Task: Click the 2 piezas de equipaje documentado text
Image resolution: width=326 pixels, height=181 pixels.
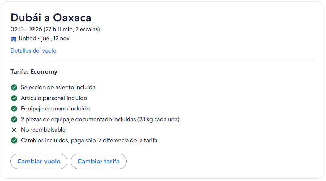Action: click(x=100, y=119)
